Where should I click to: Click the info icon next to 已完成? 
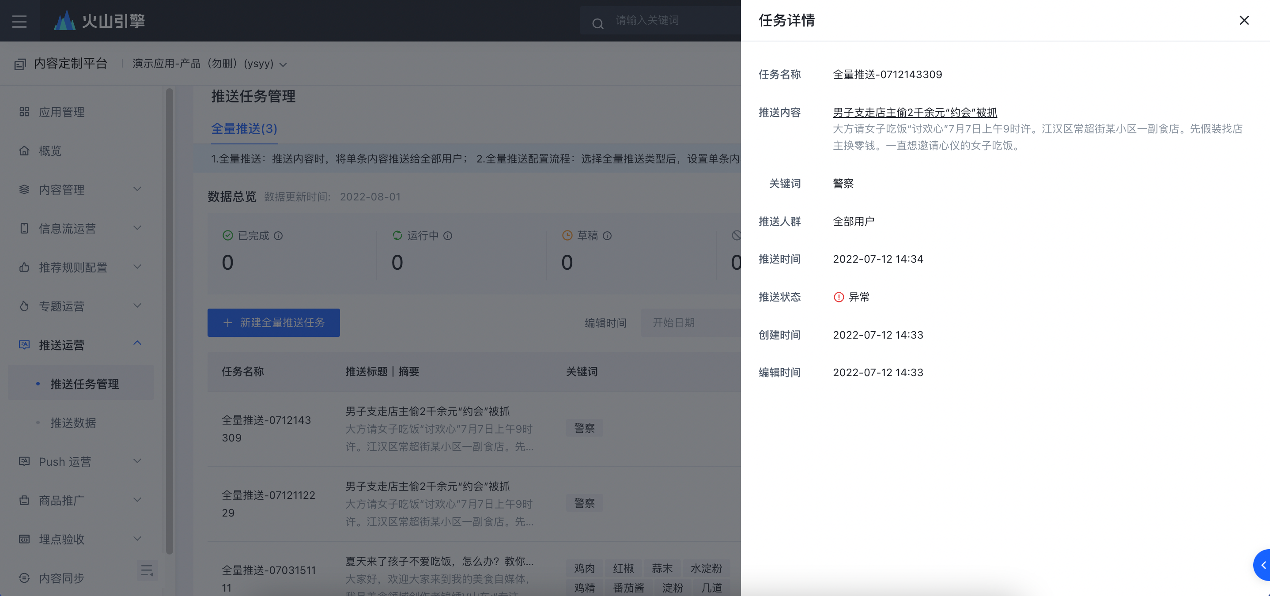pyautogui.click(x=278, y=236)
